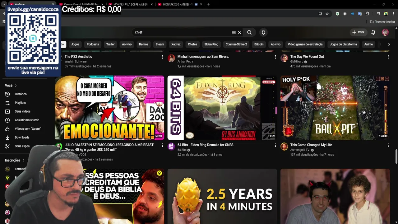Select the Podcasts chip

tap(93, 44)
